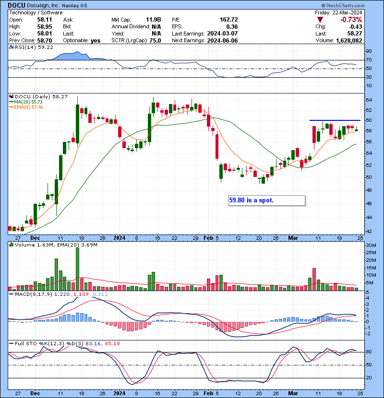
Task: Click the DOCU (Daily) 58.27 chart title
Action: click(41, 96)
